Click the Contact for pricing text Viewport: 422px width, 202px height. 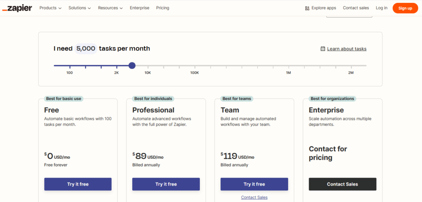[x=328, y=153]
